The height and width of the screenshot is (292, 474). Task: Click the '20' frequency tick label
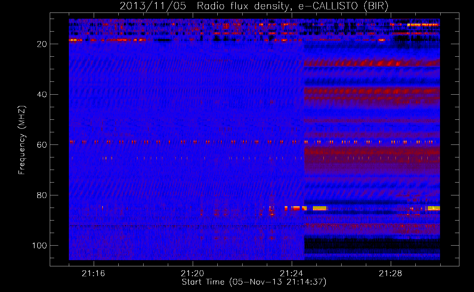[x=42, y=44]
